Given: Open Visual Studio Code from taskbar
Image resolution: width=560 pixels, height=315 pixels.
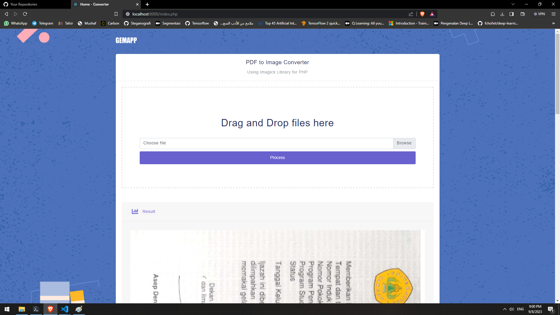Looking at the screenshot, I should tap(65, 309).
